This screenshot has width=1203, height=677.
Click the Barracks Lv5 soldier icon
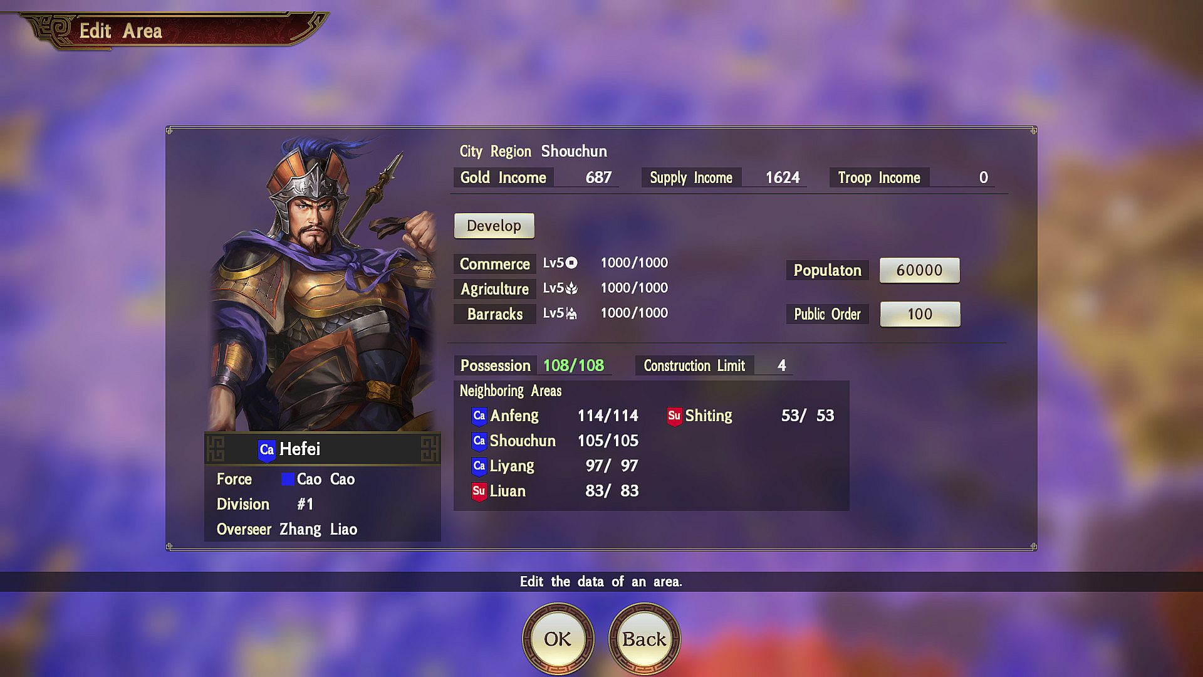(571, 313)
